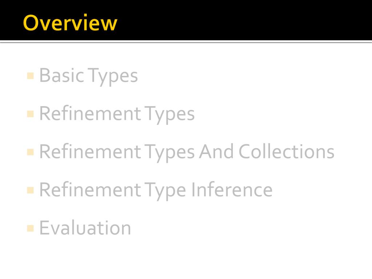Image resolution: width=372 pixels, height=279 pixels.
Task: Click the empty white area below "Evaluation"
Action: click(186, 258)
